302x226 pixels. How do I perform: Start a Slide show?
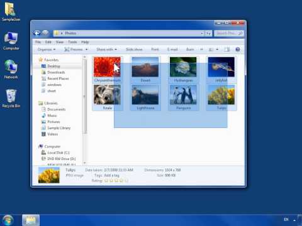pyautogui.click(x=134, y=50)
